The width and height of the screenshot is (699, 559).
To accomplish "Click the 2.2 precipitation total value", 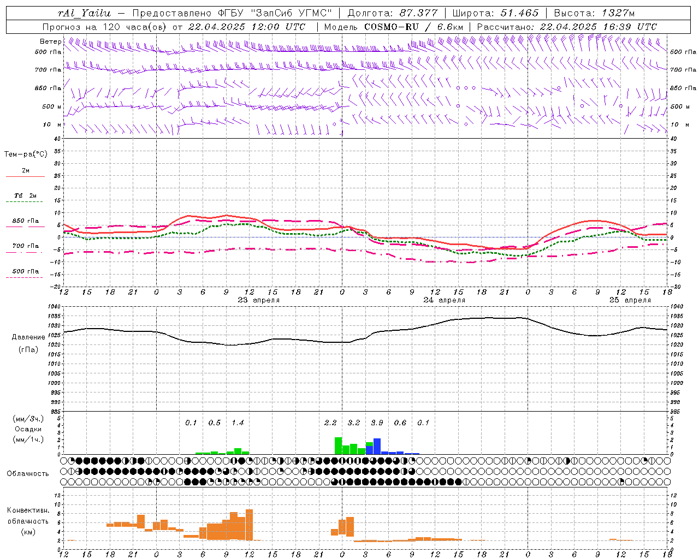I will coord(330,423).
